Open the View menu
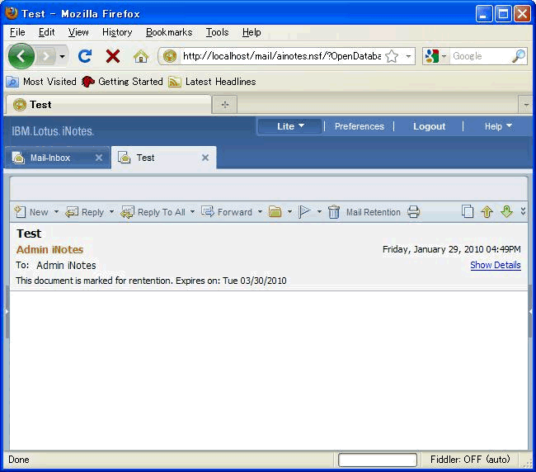This screenshot has width=536, height=472. (78, 32)
